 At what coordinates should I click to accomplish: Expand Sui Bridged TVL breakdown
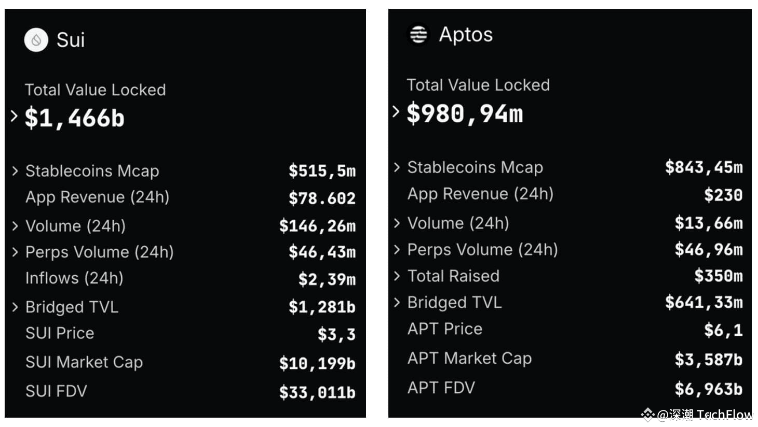[15, 307]
